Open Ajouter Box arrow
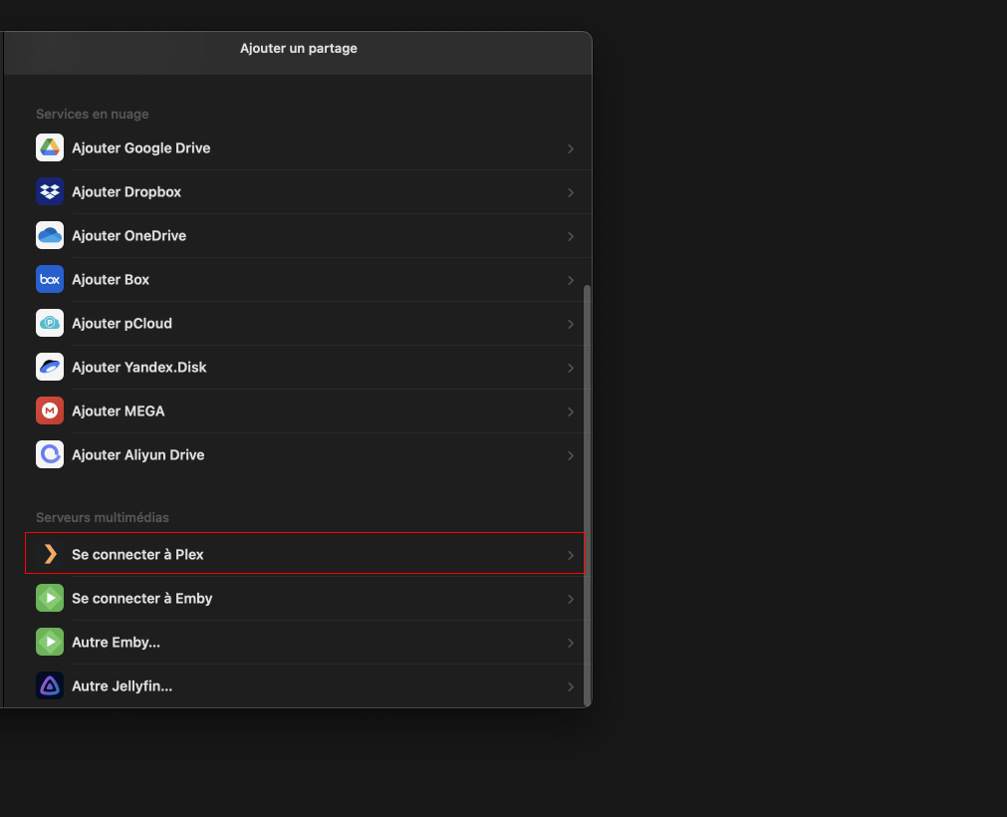 point(571,280)
